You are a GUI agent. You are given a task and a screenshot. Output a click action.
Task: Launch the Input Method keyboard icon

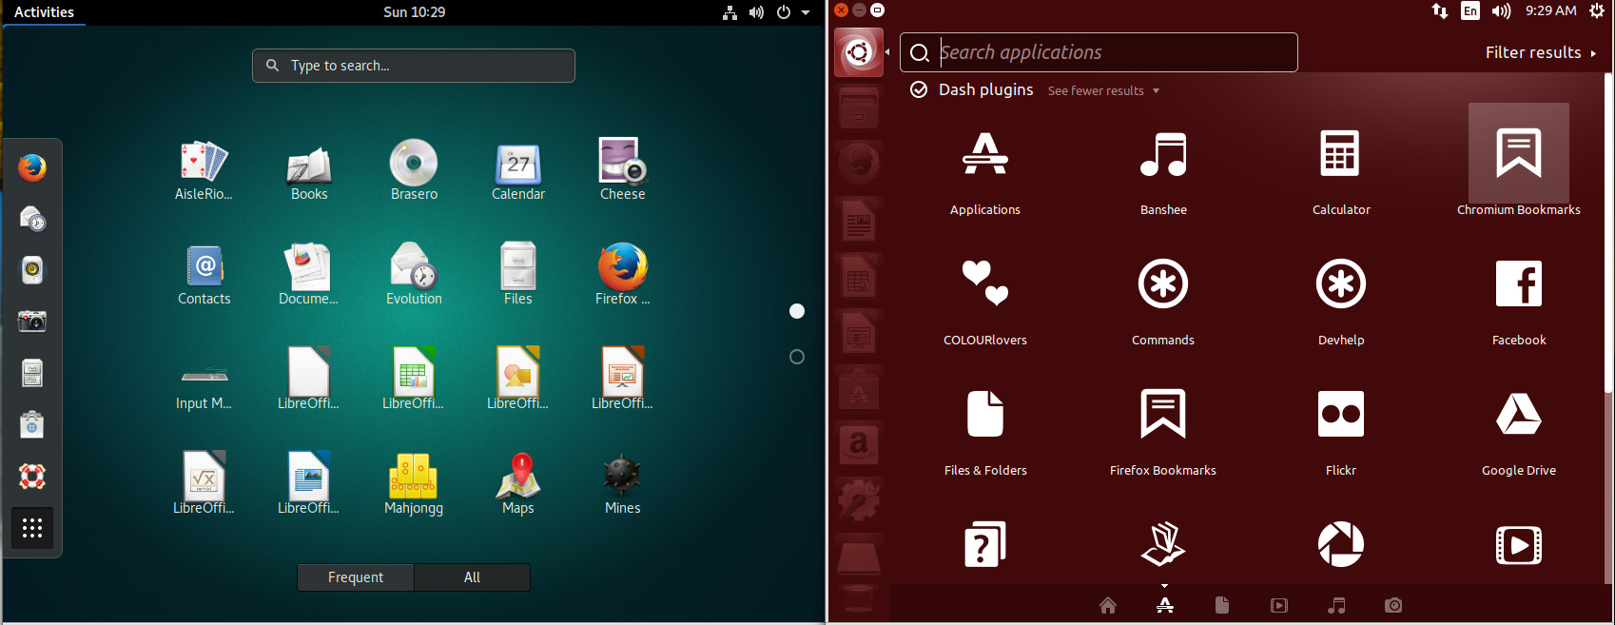(204, 376)
